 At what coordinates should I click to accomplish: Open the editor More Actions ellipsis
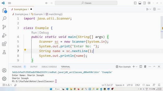click(x=159, y=9)
